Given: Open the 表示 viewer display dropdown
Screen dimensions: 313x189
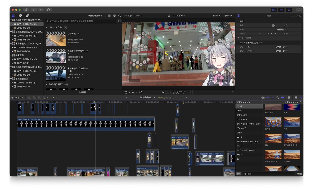Looking at the screenshot, I should coord(228,16).
